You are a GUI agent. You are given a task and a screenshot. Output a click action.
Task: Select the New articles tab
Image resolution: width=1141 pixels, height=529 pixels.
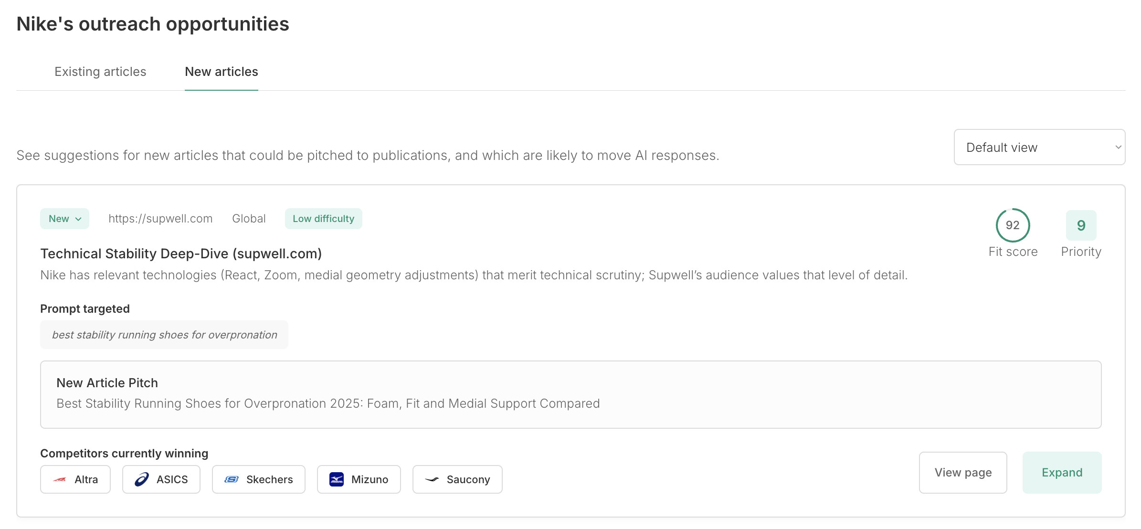coord(222,72)
